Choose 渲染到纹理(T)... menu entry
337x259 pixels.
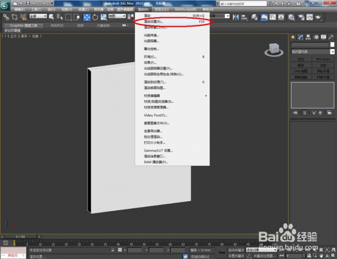click(x=172, y=82)
